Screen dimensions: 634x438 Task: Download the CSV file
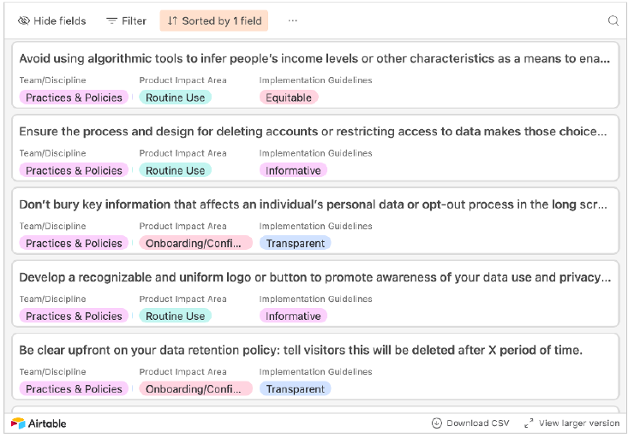point(470,423)
